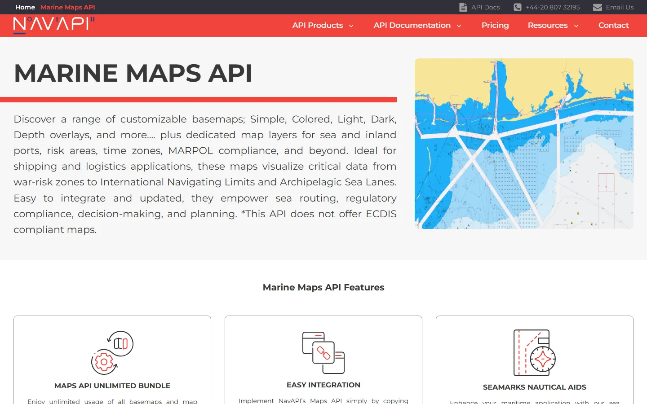Expand the API Products chevron
Screen dimensions: 647x404
351,26
